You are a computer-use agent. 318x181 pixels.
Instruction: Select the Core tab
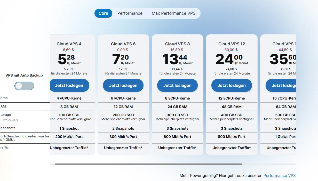[x=103, y=13]
